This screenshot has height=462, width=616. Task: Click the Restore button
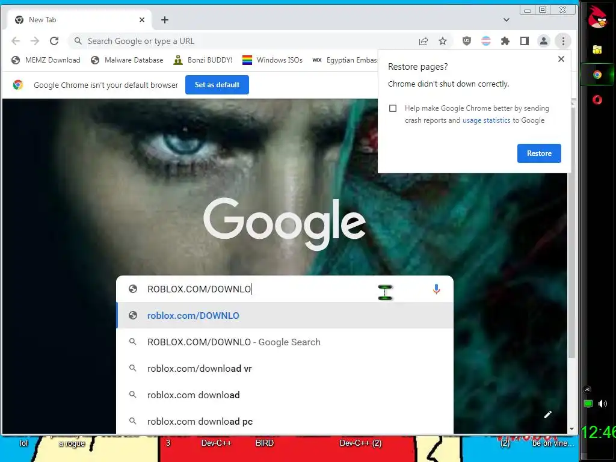click(x=539, y=153)
